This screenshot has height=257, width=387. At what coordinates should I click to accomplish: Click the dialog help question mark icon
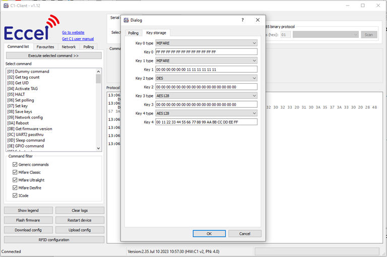(242, 20)
